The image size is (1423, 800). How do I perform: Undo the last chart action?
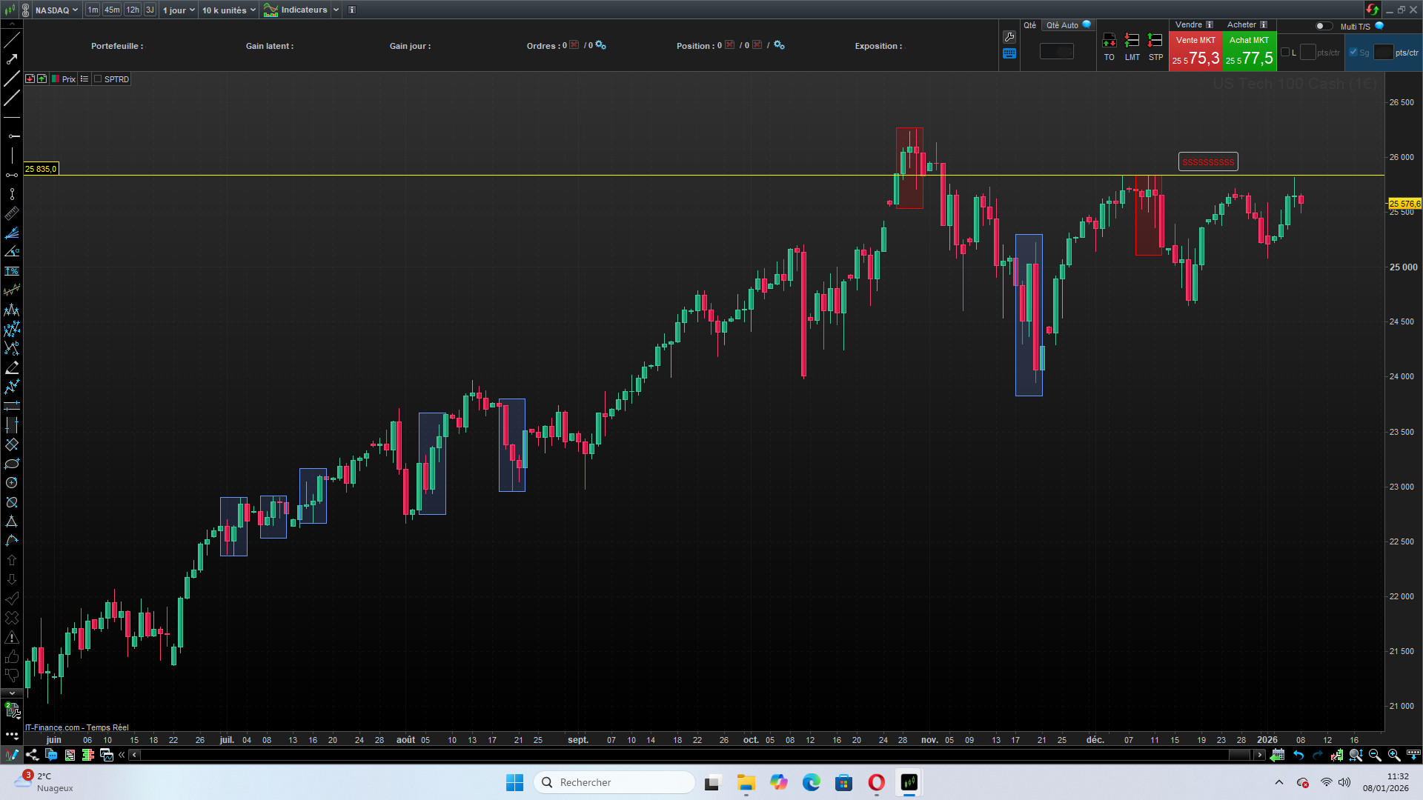pyautogui.click(x=1298, y=755)
